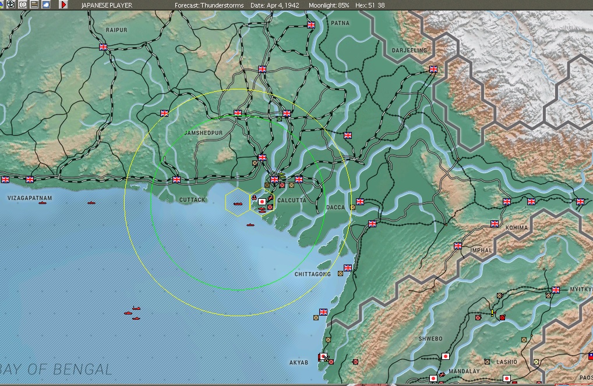Select the Japanese flag base inside the yellow hex
Viewport: 593px width, 386px height.
click(x=262, y=202)
